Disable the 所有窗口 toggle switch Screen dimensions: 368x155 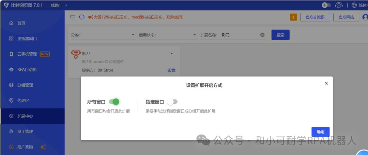pos(114,102)
